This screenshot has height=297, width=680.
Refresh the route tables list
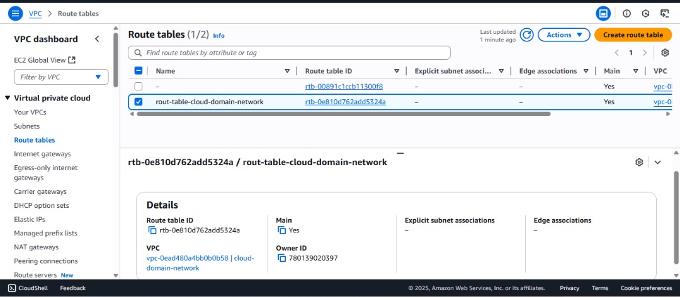pyautogui.click(x=526, y=35)
